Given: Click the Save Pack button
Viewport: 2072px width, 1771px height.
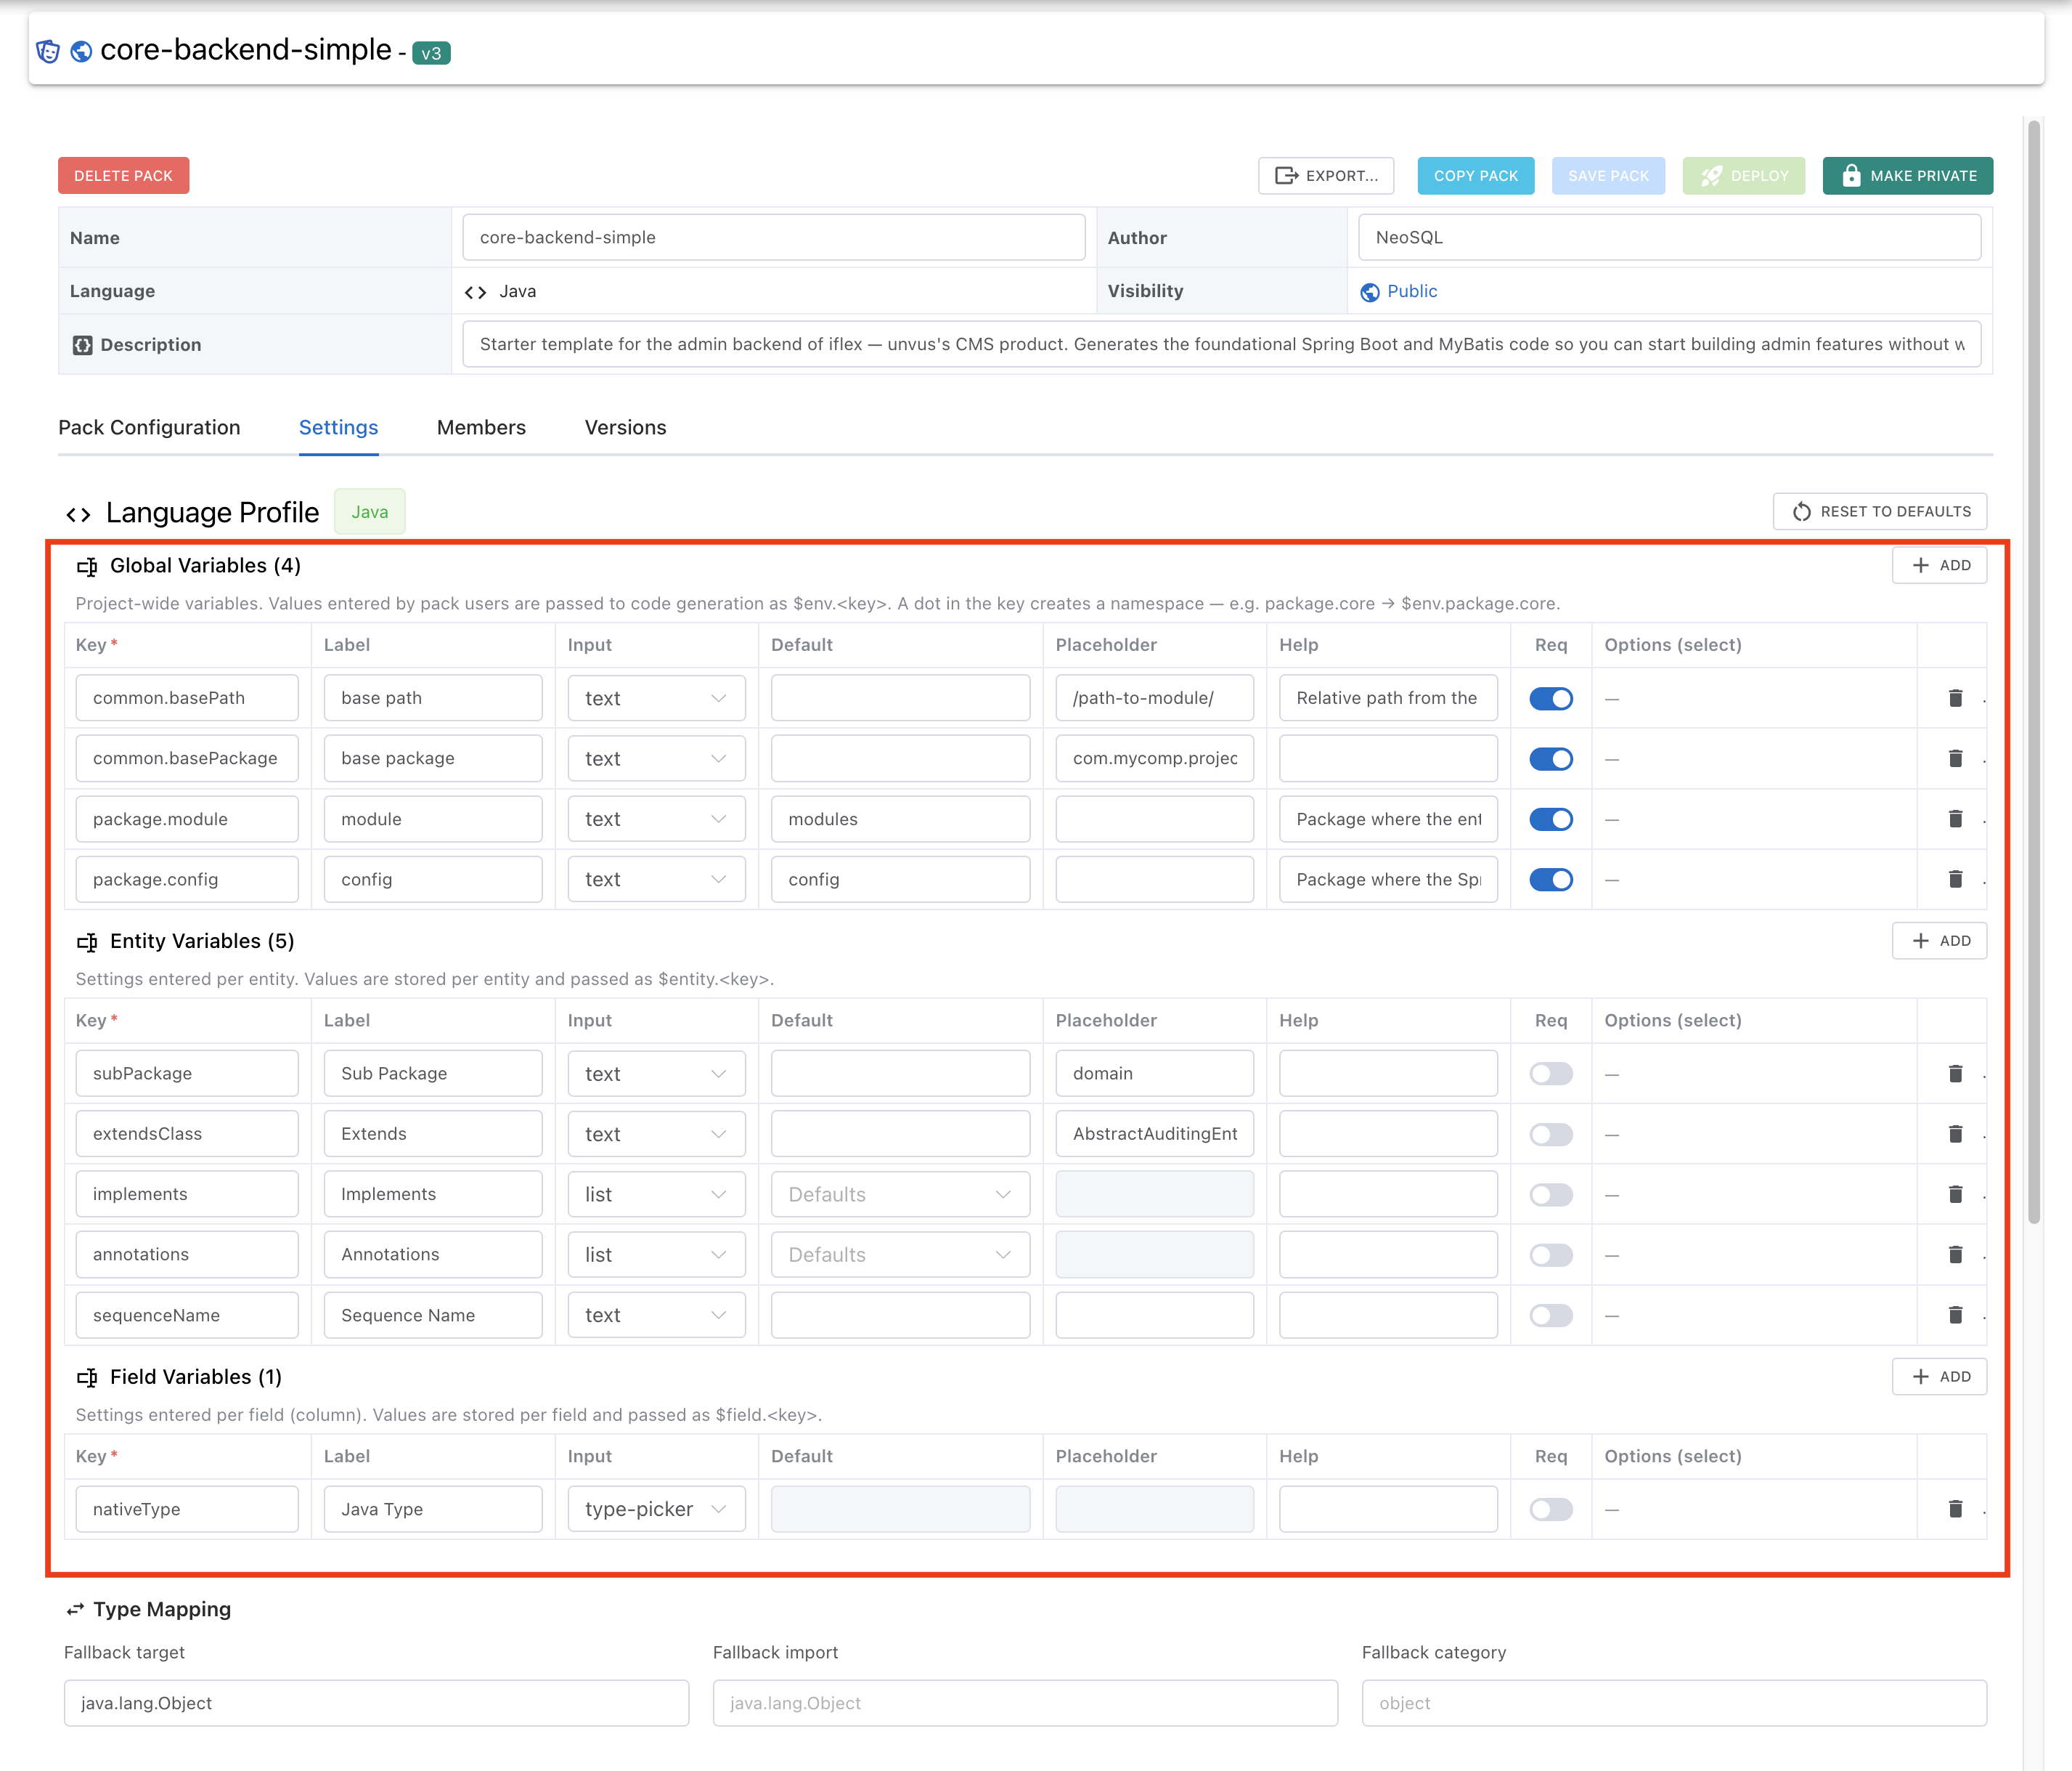Looking at the screenshot, I should click(x=1608, y=176).
